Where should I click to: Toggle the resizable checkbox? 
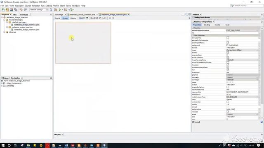coord(228,112)
